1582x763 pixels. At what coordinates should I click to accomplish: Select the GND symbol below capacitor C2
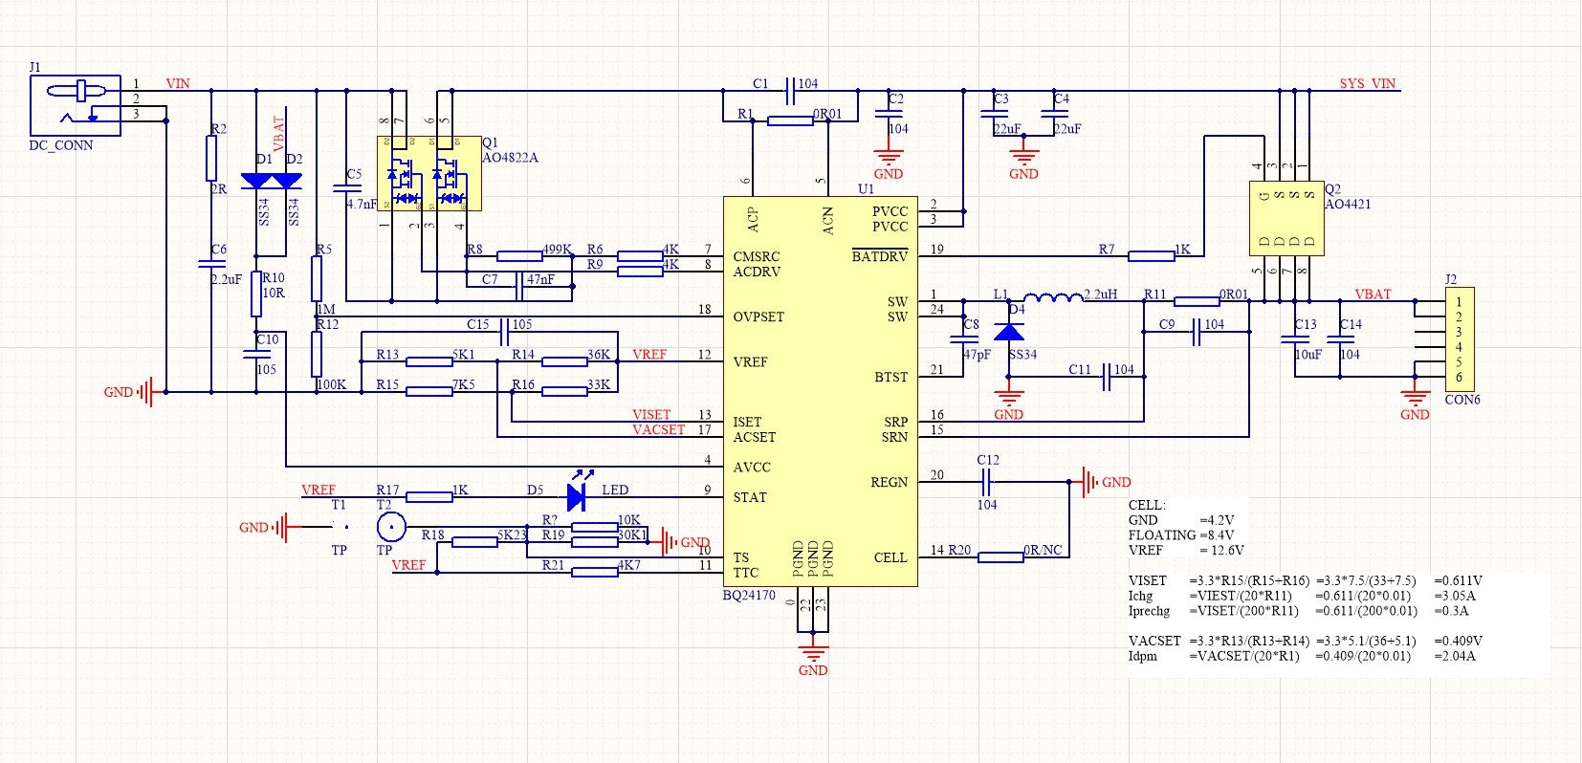(x=889, y=162)
